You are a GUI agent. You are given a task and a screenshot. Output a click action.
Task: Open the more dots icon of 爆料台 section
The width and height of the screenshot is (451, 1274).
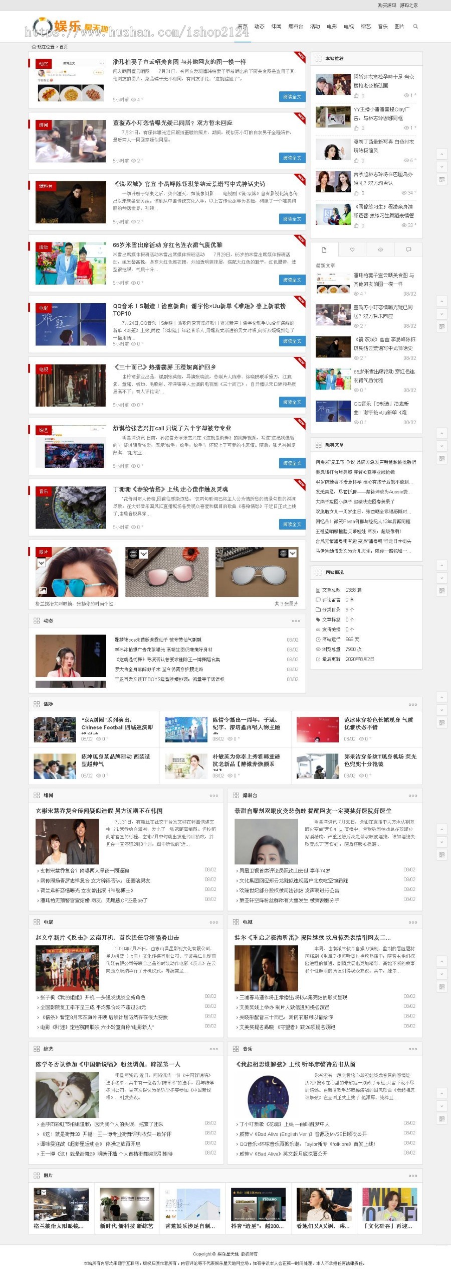pyautogui.click(x=413, y=795)
